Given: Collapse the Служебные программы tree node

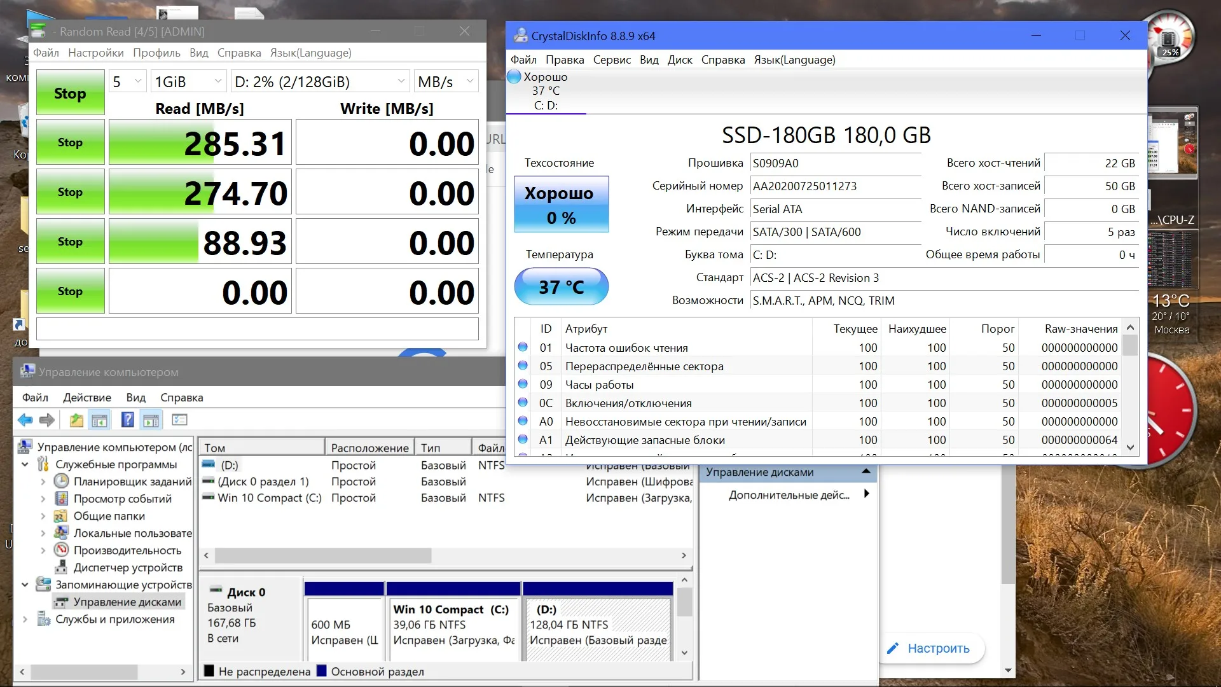Looking at the screenshot, I should coord(25,464).
